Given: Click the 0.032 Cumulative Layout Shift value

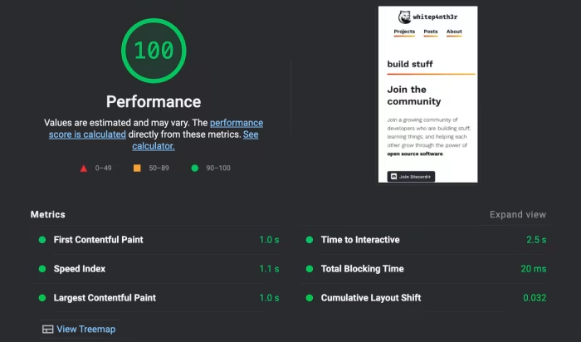Looking at the screenshot, I should tap(535, 298).
